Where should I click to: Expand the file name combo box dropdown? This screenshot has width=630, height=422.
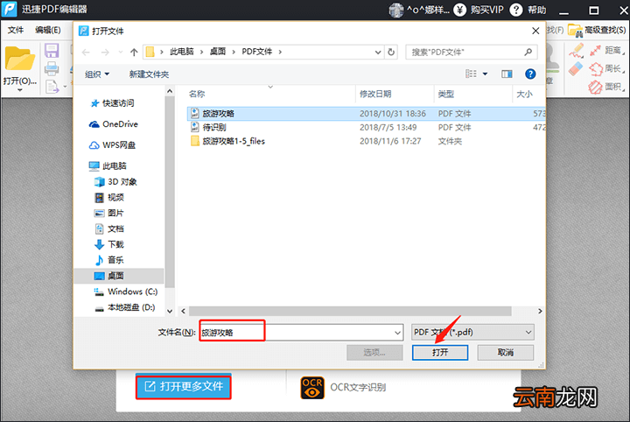click(397, 333)
